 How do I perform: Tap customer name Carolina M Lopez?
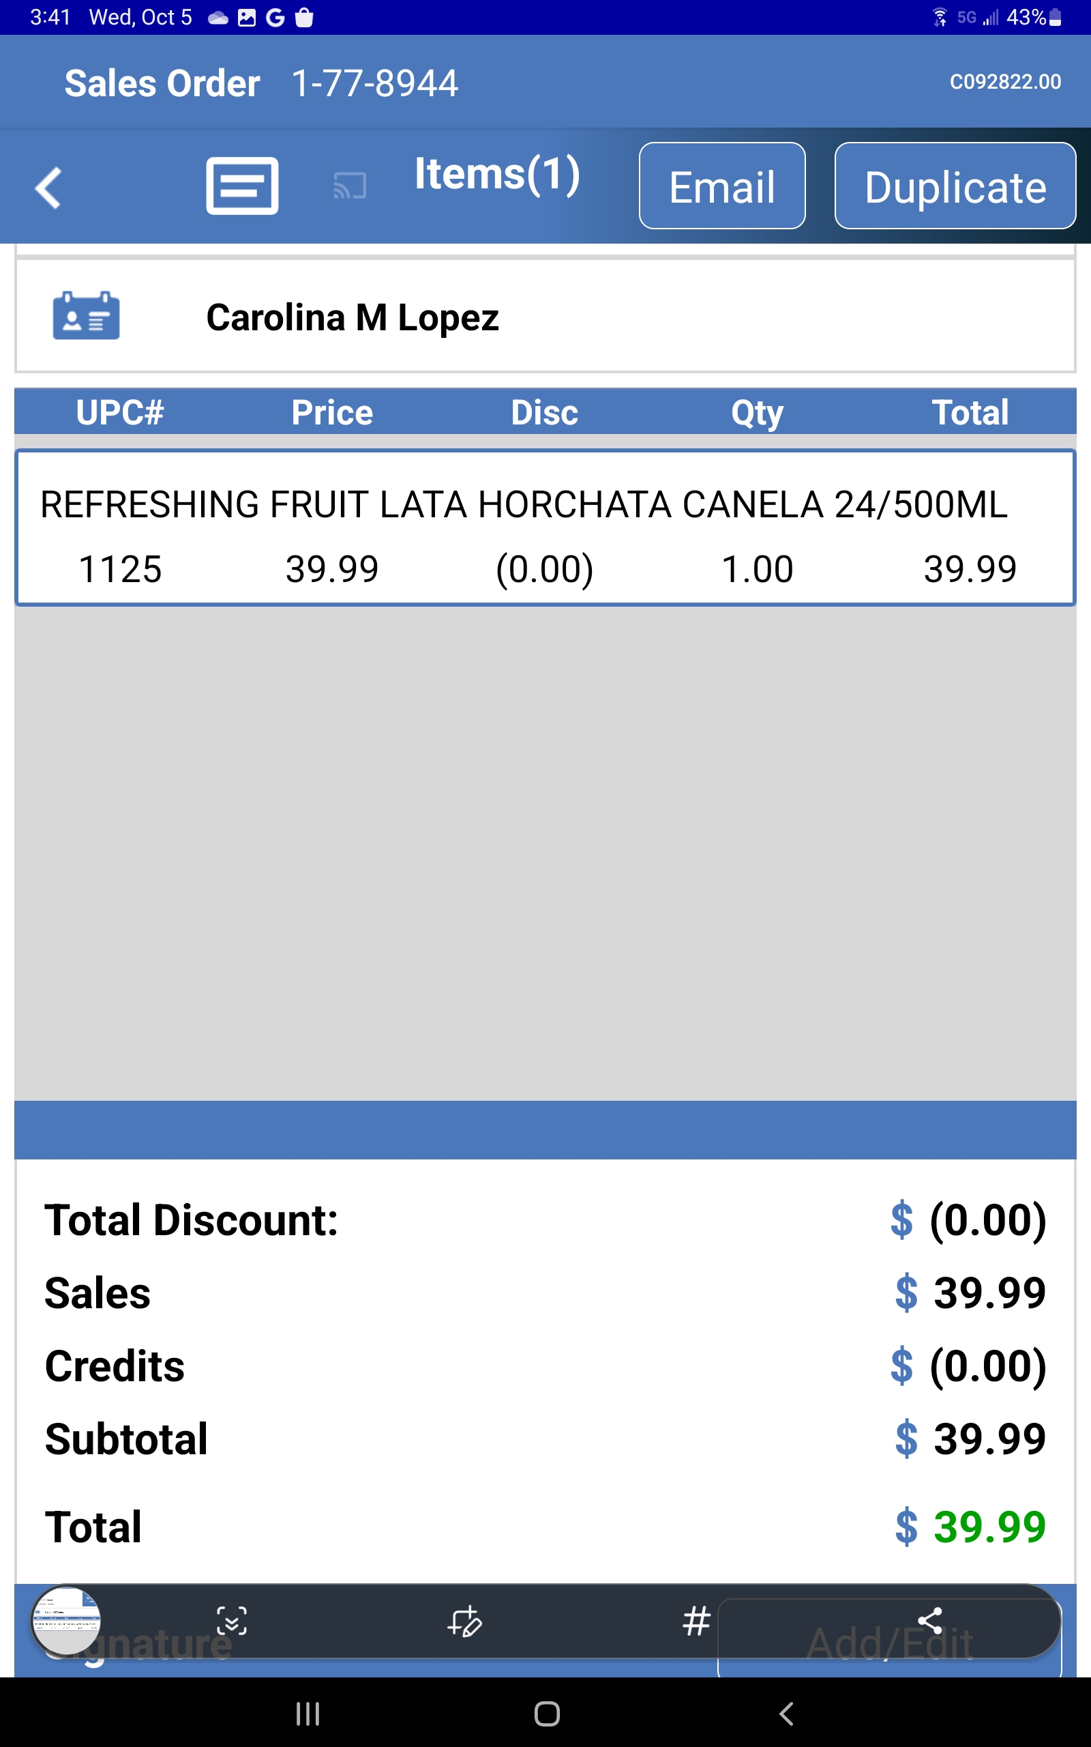(x=352, y=317)
